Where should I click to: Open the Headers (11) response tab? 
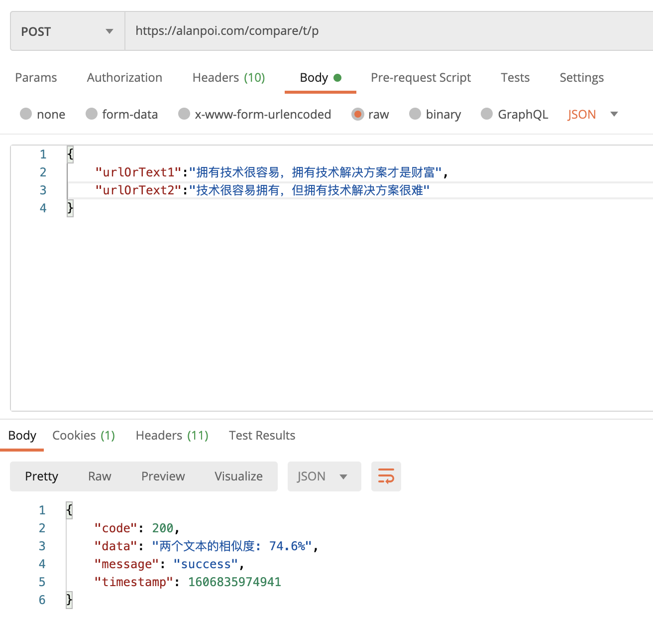172,436
